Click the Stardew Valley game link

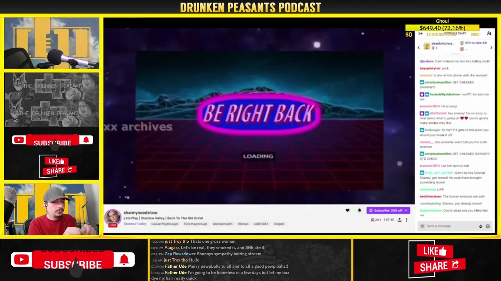tap(135, 224)
